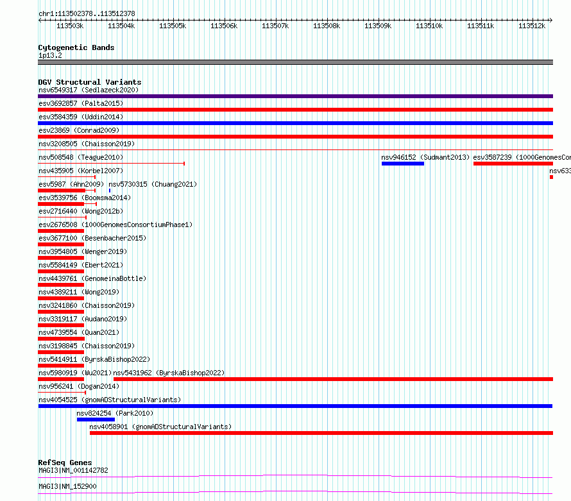
Task: Click partially visible nsv633 label at right edge
Action: 560,171
